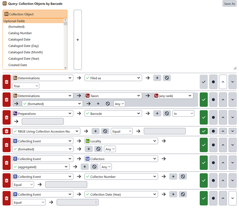Image resolution: width=239 pixels, height=208 pixels.
Task: Open the (any rank) dropdown
Action: (173, 96)
